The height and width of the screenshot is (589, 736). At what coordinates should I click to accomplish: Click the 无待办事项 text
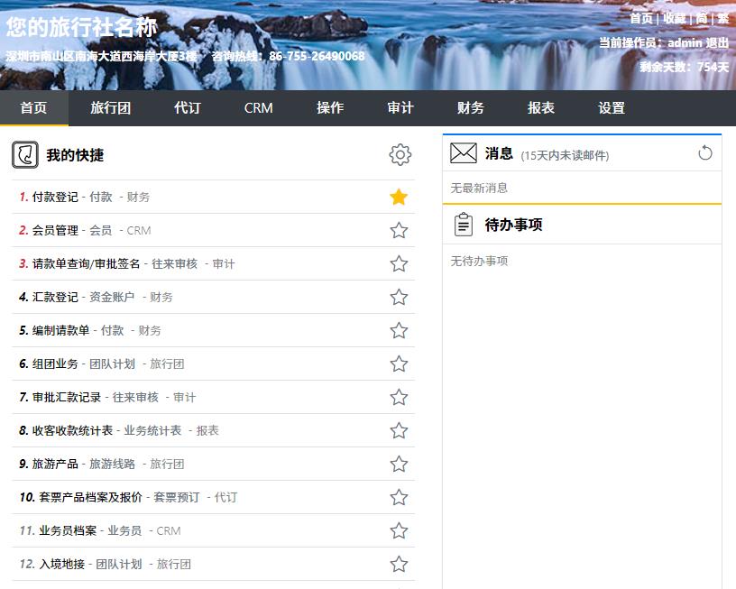(479, 261)
